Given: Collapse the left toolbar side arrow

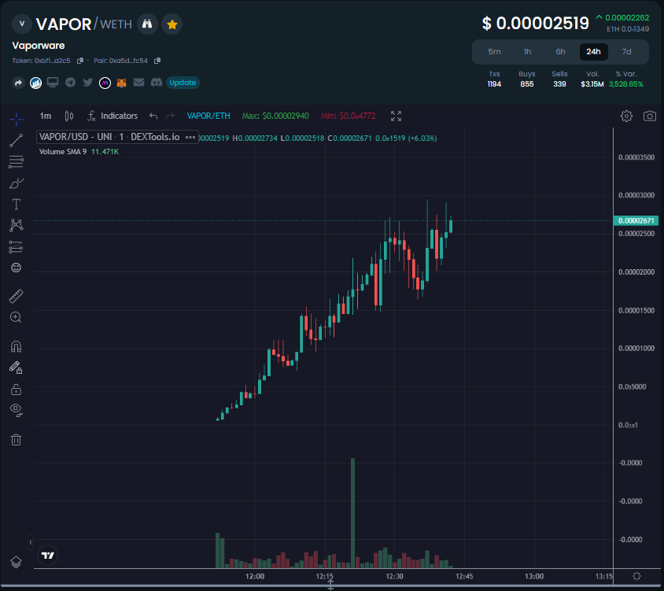Looking at the screenshot, I should click(31, 542).
